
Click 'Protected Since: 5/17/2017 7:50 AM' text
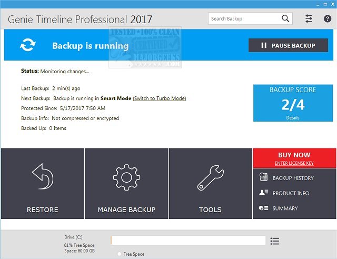click(63, 108)
